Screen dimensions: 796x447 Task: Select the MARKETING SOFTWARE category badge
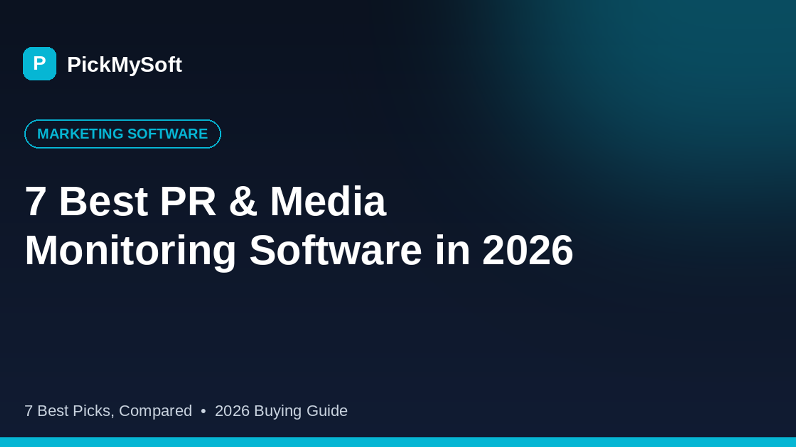coord(123,134)
